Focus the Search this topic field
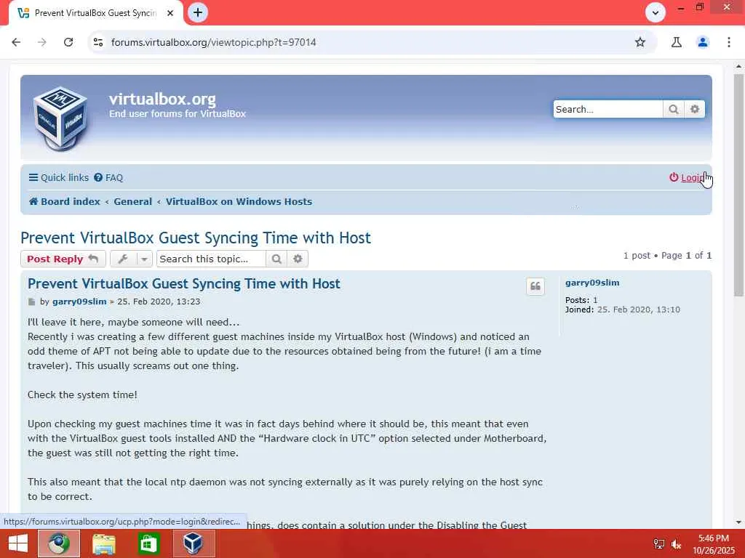The height and width of the screenshot is (558, 745). 212,259
